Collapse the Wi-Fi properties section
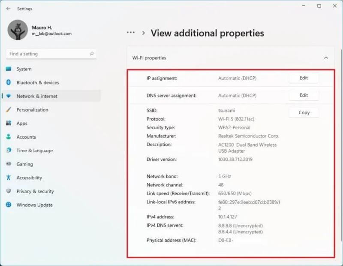 tap(326, 58)
